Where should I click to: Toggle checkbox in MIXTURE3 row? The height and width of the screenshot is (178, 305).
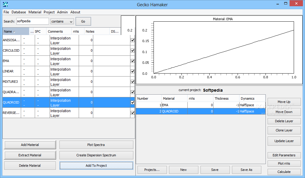[132, 82]
